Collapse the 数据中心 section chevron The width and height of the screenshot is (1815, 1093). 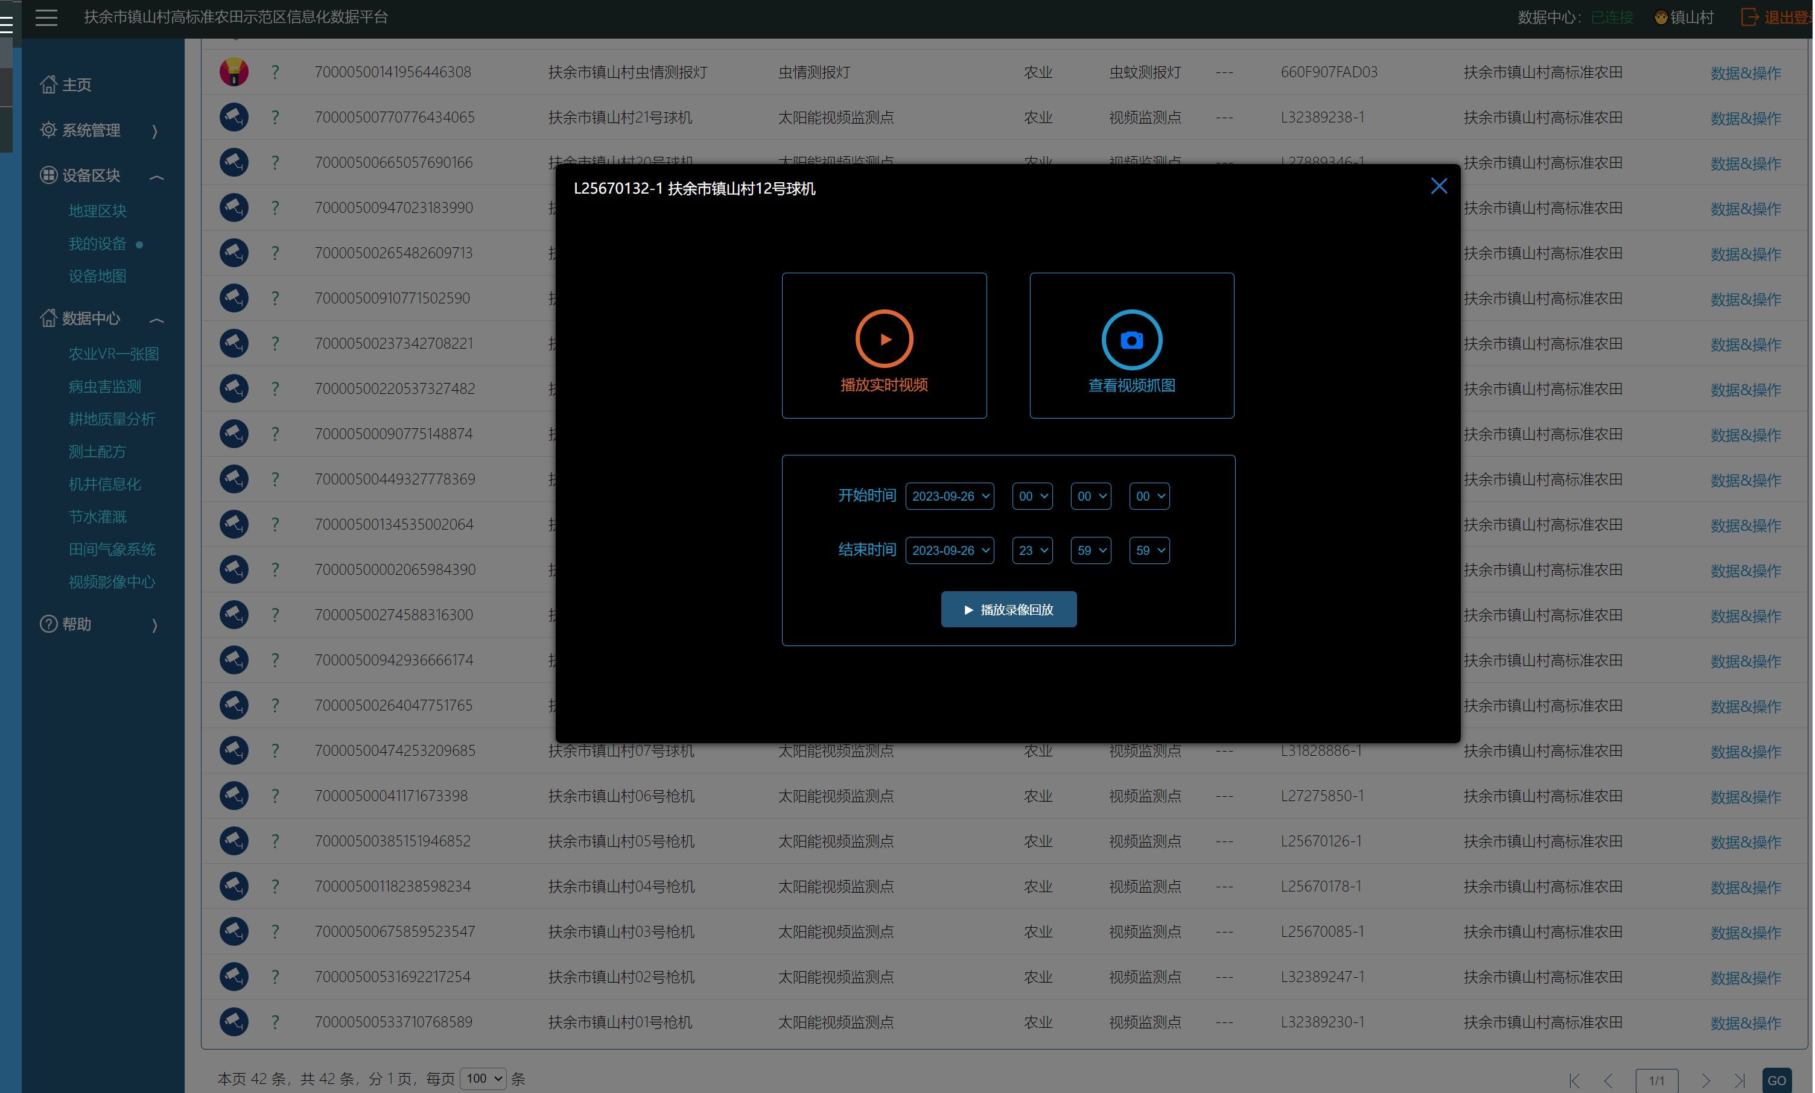click(x=156, y=320)
